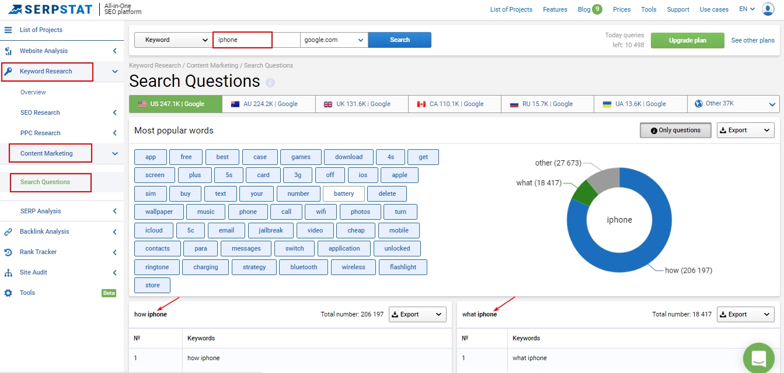The height and width of the screenshot is (373, 784).
Task: Select the UK 131.6K Google tab
Action: point(362,104)
